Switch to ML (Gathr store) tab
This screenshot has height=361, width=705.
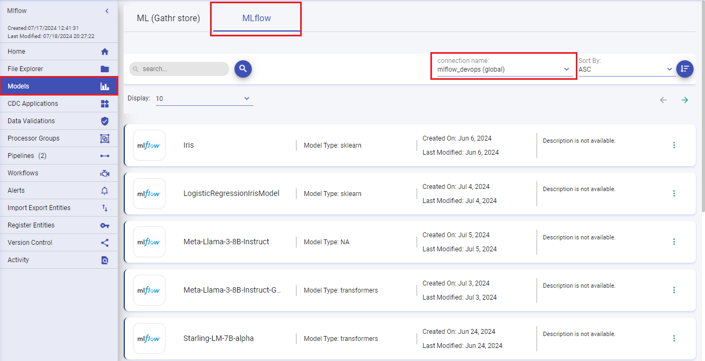tap(168, 18)
